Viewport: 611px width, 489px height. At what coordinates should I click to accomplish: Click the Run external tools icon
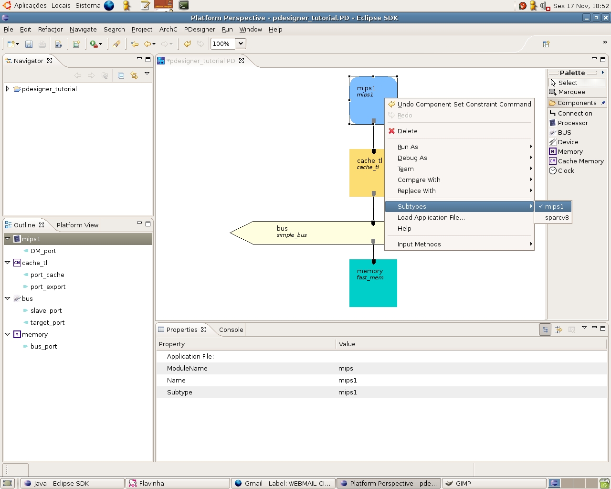pyautogui.click(x=94, y=44)
